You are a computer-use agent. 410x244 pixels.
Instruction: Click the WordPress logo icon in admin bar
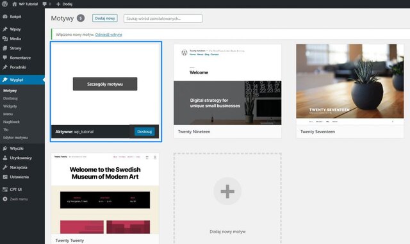pyautogui.click(x=4, y=4)
